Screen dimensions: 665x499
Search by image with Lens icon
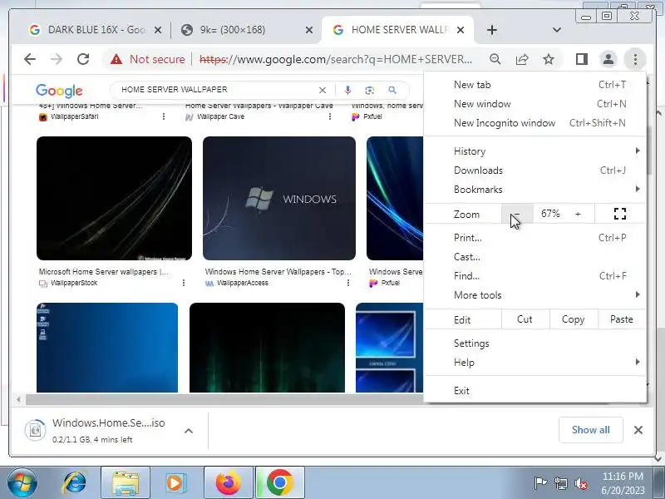(369, 90)
